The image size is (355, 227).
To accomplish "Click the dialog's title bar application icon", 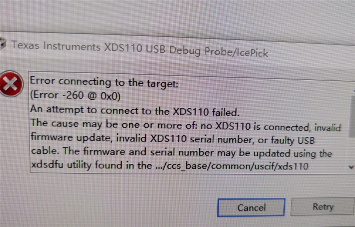I will pos(3,44).
